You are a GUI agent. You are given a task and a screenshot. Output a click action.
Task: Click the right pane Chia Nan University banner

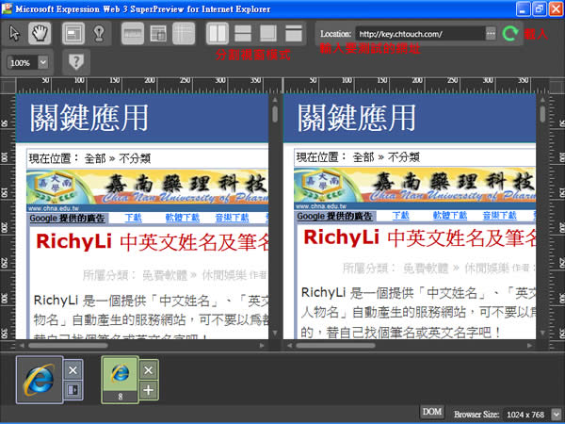click(414, 188)
